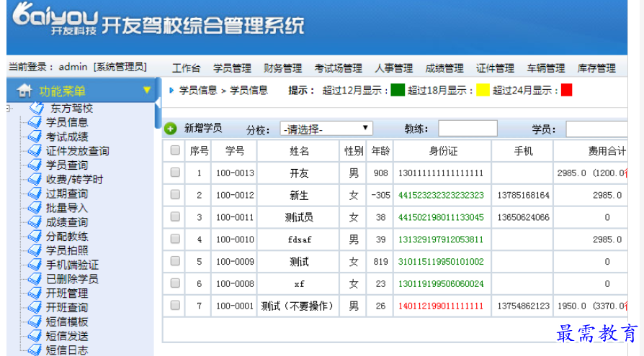This screenshot has height=356, width=644.
Task: Click the icon beside 证件发放查询
Action: tap(35, 151)
